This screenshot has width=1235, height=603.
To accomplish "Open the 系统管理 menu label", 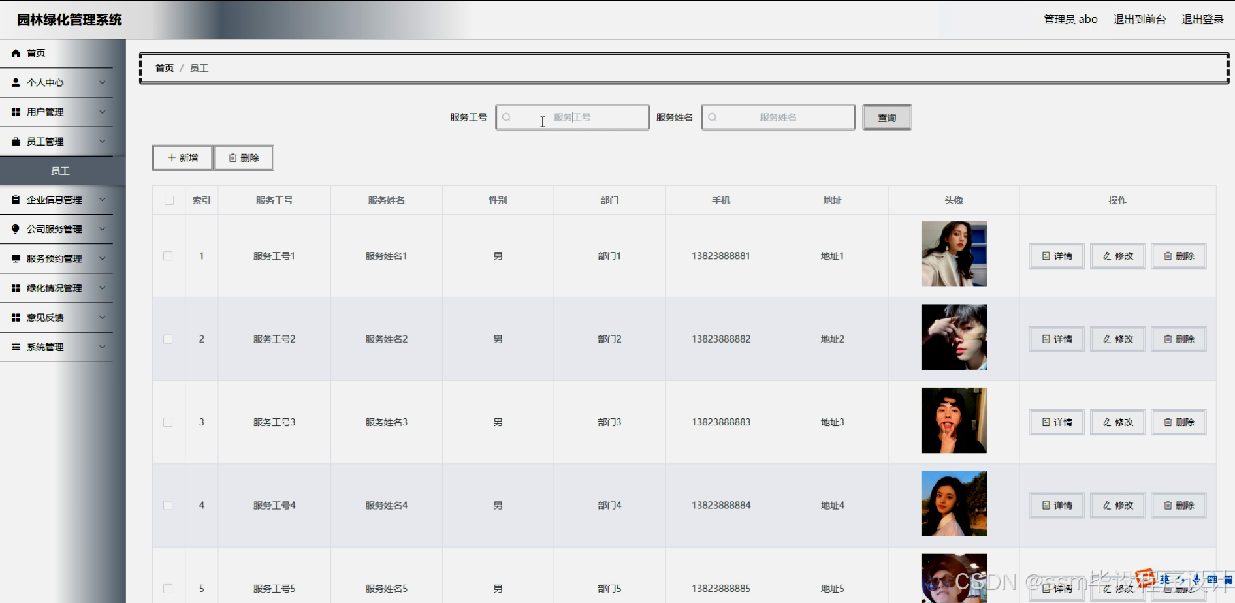I will (x=45, y=347).
